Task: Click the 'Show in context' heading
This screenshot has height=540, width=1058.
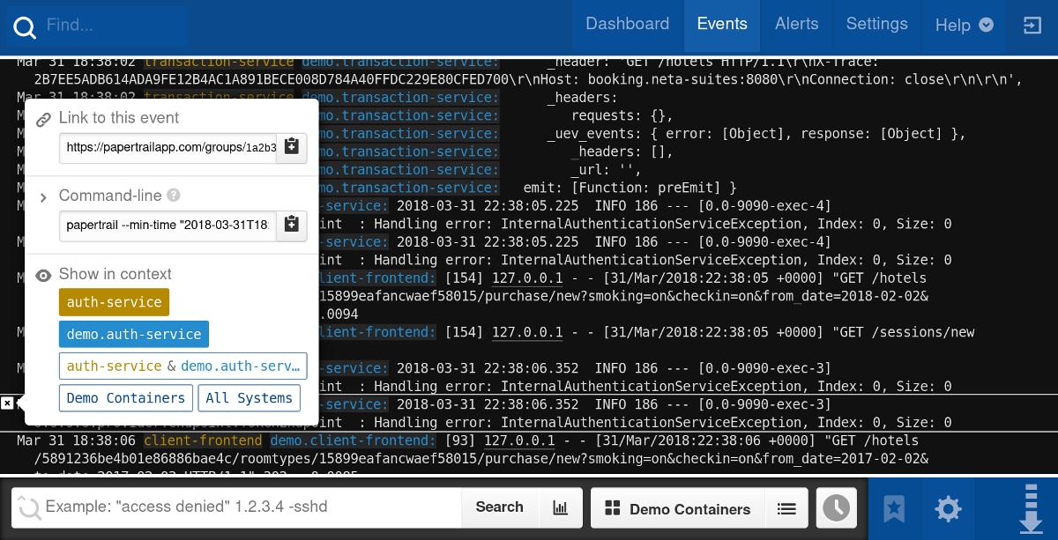Action: point(115,274)
